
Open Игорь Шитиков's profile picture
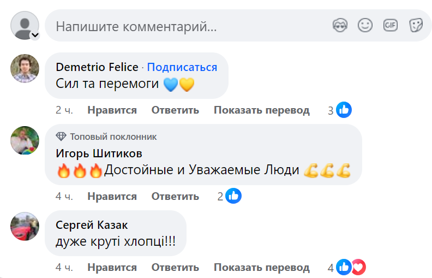coord(25,140)
